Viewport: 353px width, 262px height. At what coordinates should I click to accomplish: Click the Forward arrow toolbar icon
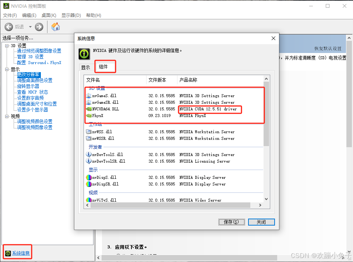(39, 27)
